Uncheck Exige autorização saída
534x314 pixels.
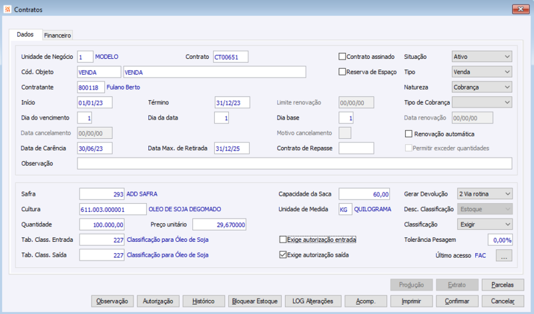click(x=283, y=255)
